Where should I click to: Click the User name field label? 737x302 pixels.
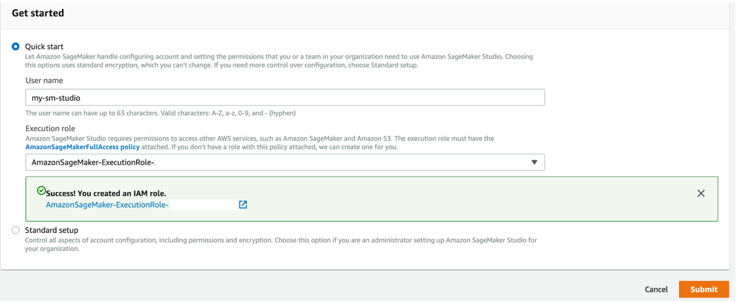[x=44, y=81]
